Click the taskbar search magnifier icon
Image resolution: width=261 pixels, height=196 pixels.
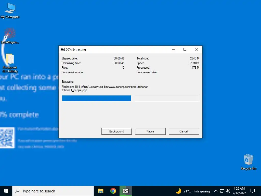point(17,191)
